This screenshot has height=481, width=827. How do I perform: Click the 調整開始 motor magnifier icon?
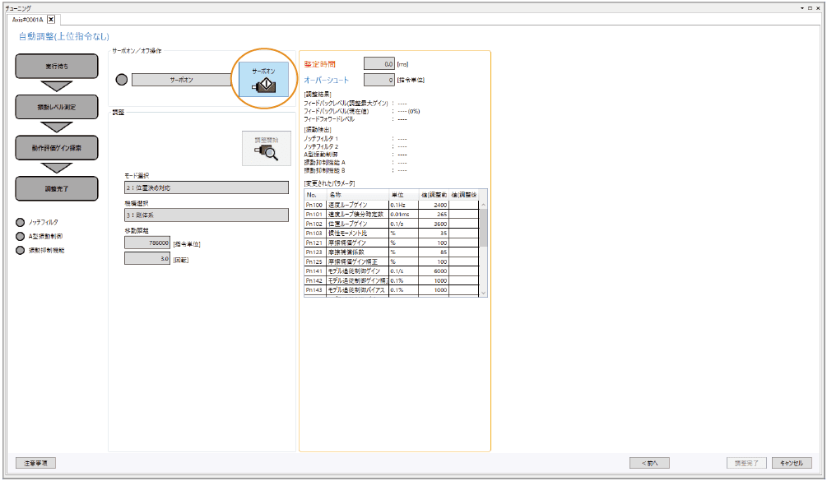(x=265, y=146)
